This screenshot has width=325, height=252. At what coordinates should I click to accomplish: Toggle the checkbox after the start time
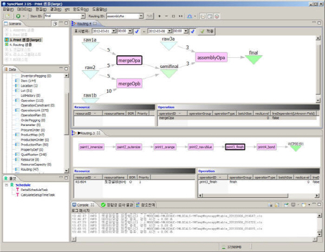(x=136, y=31)
